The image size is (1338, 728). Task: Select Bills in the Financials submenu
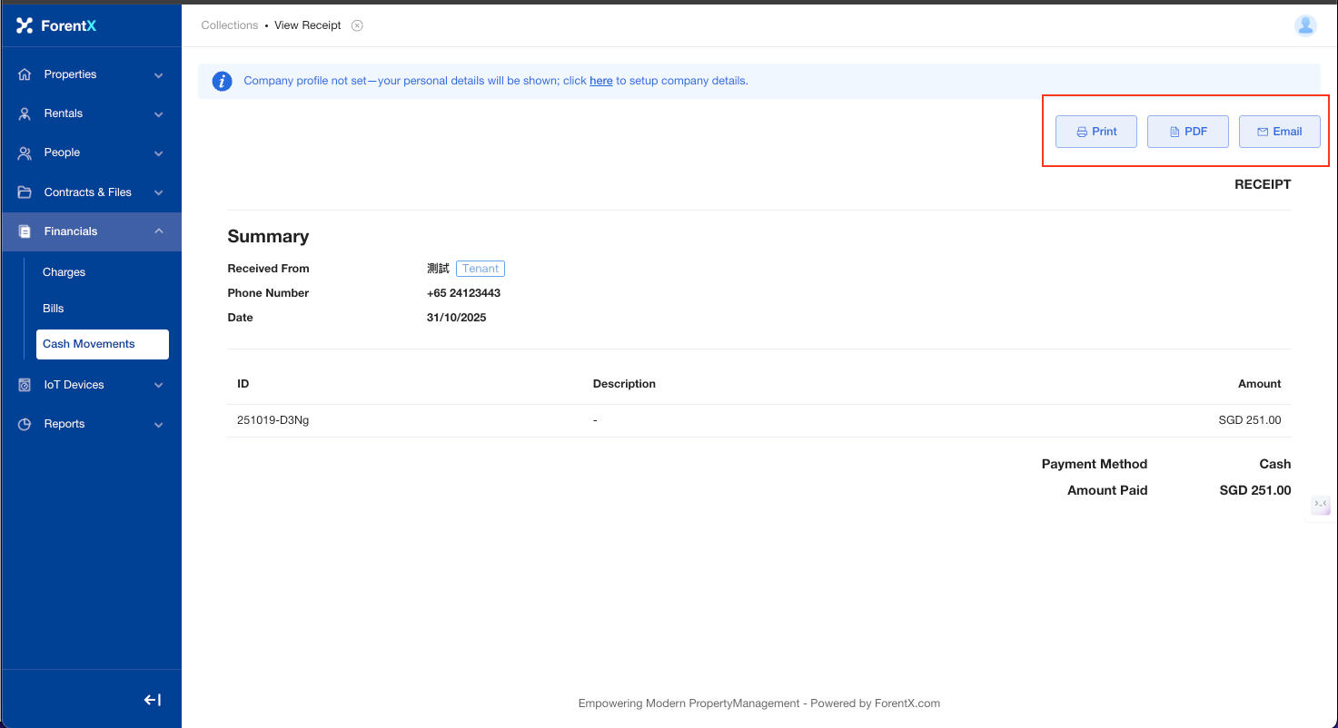54,309
